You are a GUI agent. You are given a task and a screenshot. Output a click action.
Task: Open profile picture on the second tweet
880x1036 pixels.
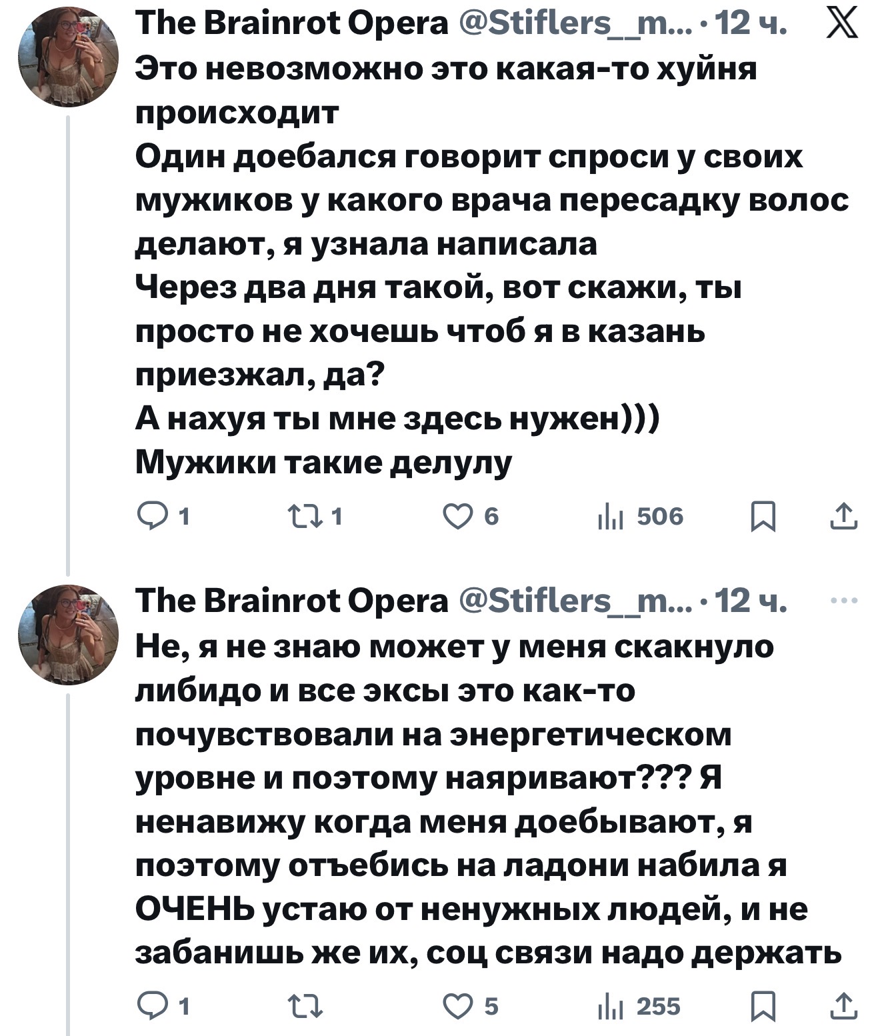tap(68, 635)
